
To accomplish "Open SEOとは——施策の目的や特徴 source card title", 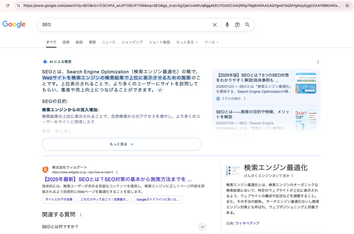I will 252,114.
